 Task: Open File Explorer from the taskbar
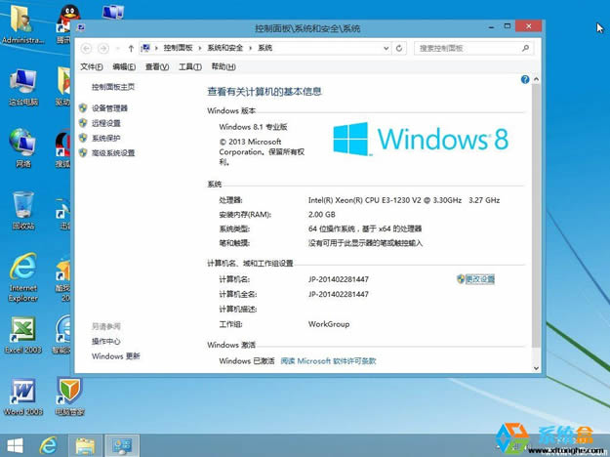pos(85,445)
